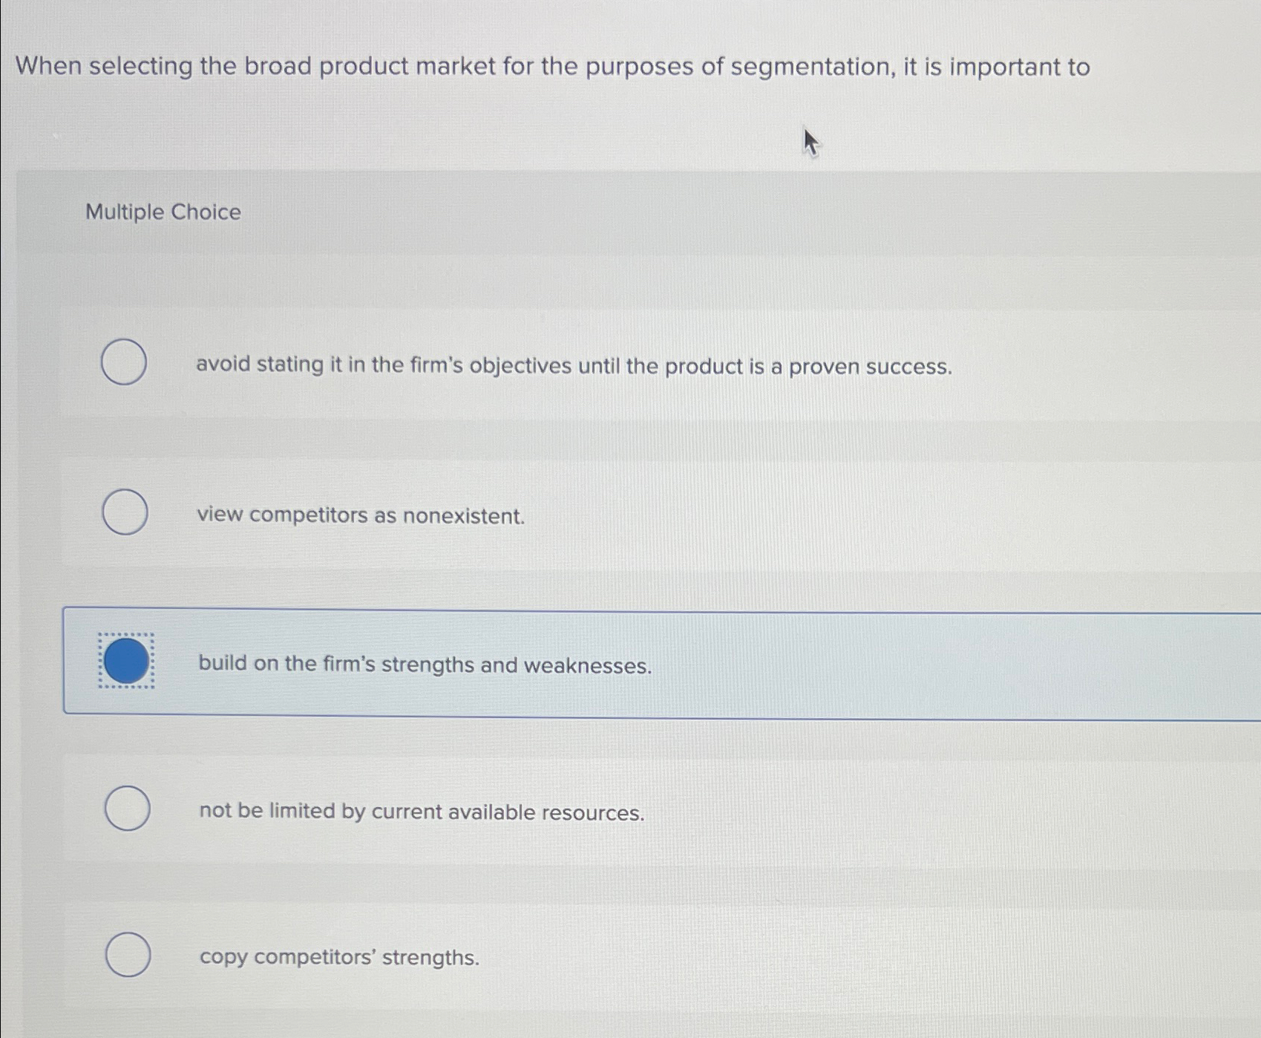Select the radio button for 'avoid stating it' option

[x=125, y=362]
